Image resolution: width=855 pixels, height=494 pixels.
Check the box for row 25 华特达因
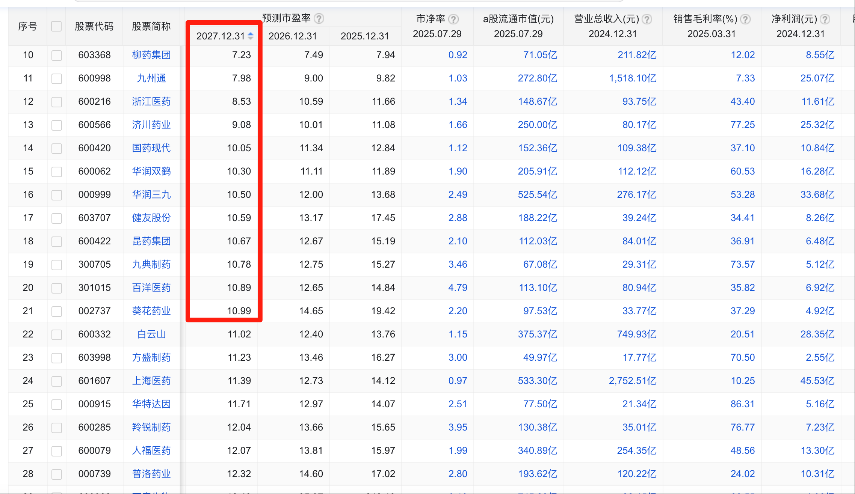coord(57,405)
